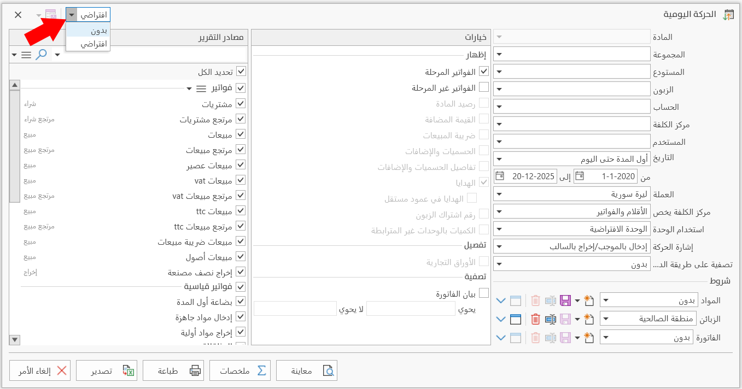Screen dimensions: 742x389
Task: Expand the المواد condition details with chevron
Action: tap(500, 300)
